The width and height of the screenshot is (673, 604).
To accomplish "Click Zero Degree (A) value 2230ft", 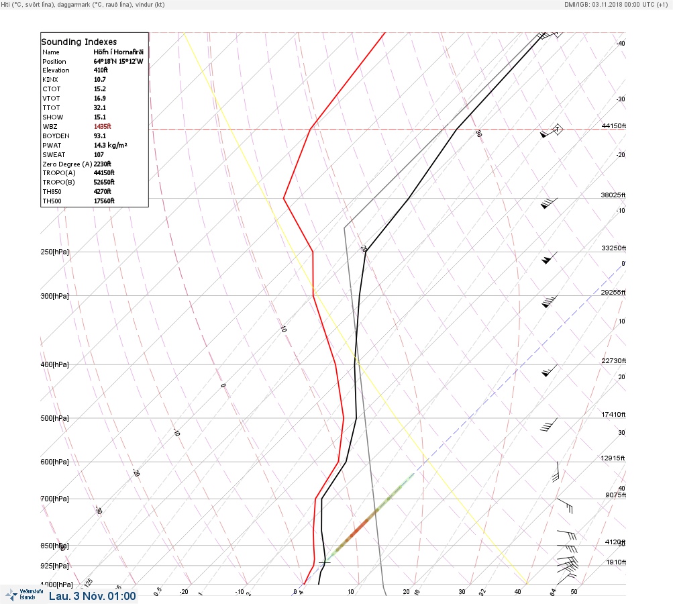I will 102,164.
